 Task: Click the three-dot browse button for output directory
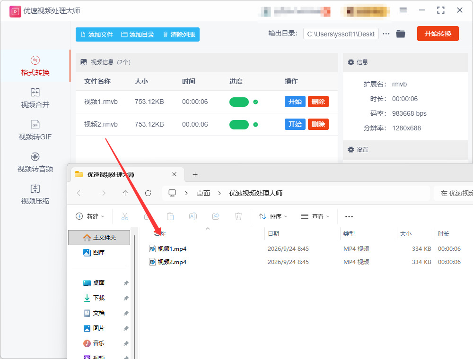click(386, 34)
